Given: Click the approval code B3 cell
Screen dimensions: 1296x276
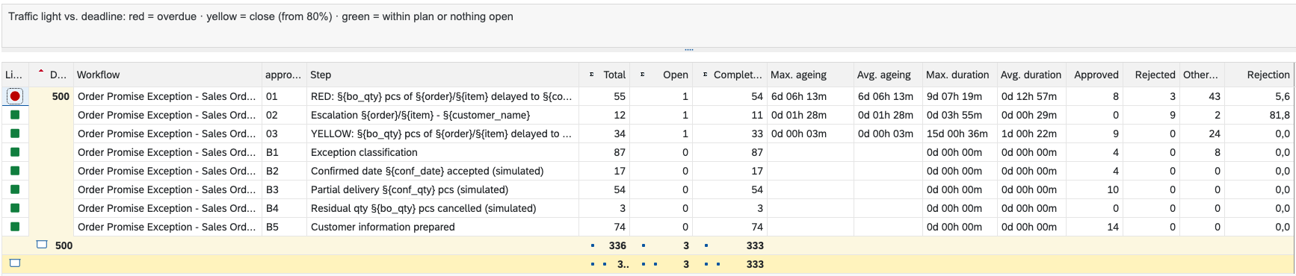Looking at the screenshot, I should pyautogui.click(x=284, y=189).
